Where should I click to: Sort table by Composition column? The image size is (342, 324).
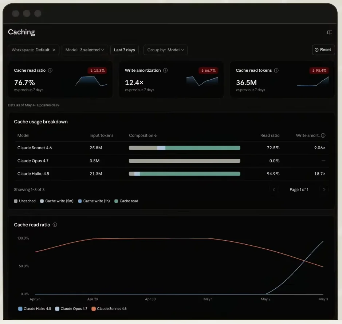[143, 135]
